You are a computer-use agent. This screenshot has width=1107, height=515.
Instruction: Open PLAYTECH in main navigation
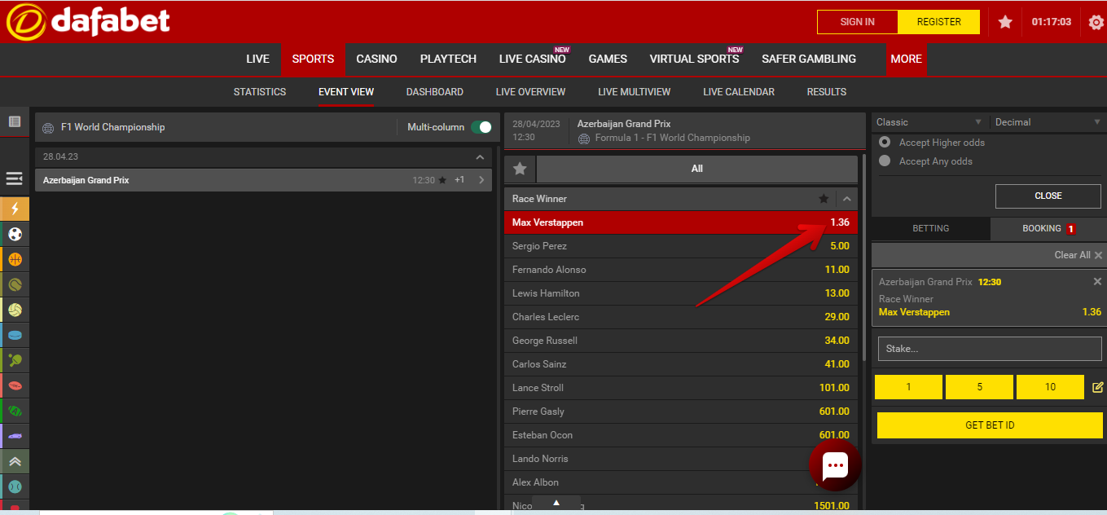pos(448,59)
